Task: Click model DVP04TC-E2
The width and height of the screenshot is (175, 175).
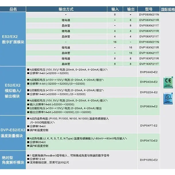Action: 149,141
